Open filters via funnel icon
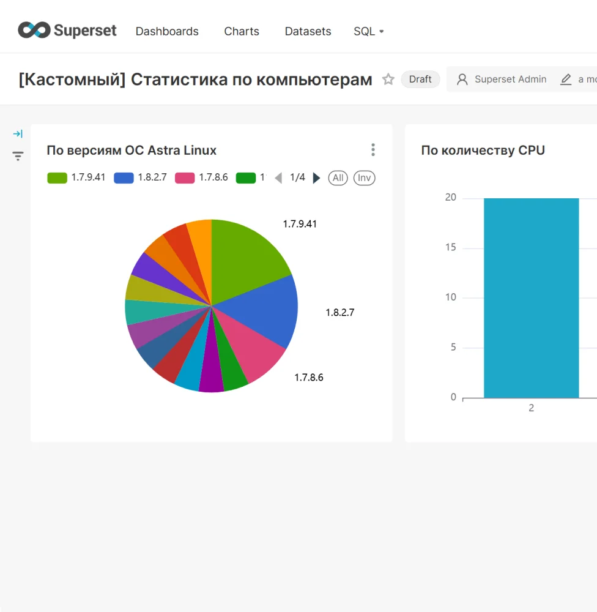Screen dimensions: 597x612 pyautogui.click(x=18, y=156)
